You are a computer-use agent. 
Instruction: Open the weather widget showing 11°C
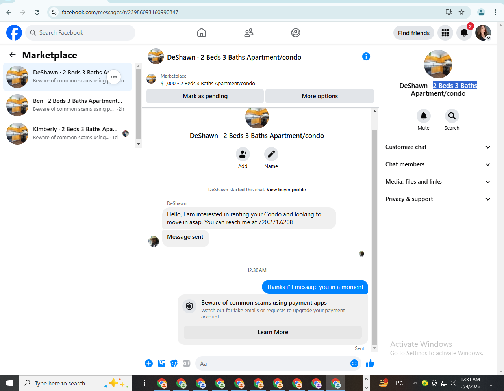(391, 383)
